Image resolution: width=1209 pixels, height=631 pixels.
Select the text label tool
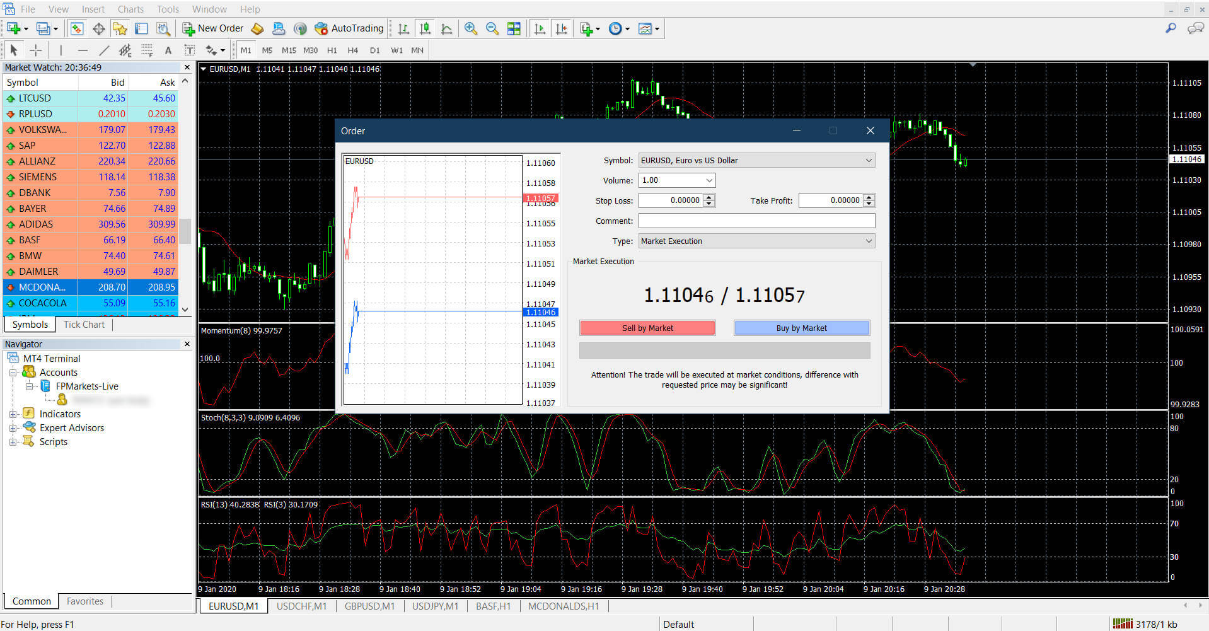tap(189, 50)
